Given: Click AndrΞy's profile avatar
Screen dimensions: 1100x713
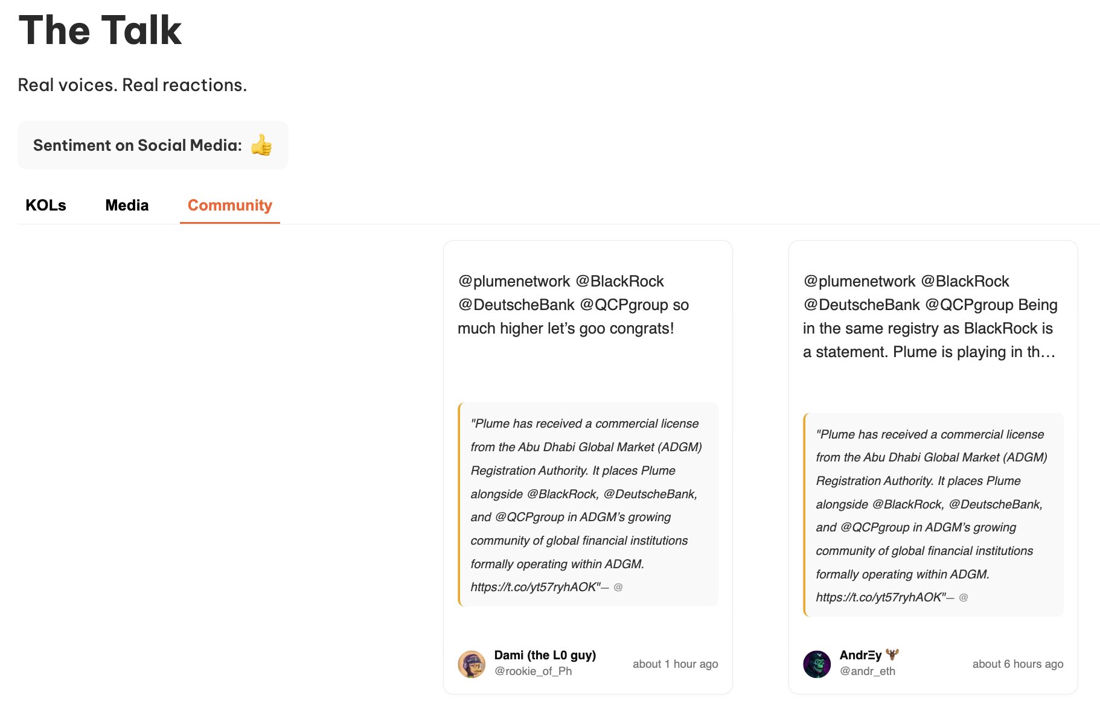Looking at the screenshot, I should click(817, 664).
